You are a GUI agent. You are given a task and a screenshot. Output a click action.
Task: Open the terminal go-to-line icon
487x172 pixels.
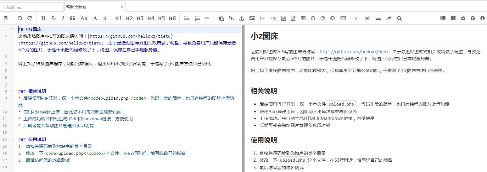357,18
